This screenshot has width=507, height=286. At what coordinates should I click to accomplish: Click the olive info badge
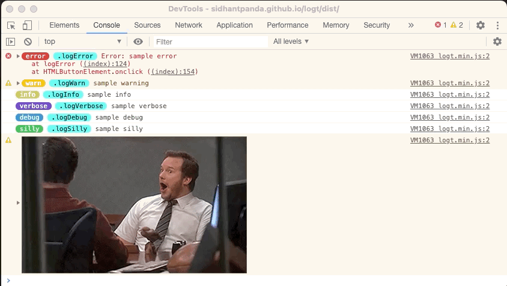click(28, 94)
